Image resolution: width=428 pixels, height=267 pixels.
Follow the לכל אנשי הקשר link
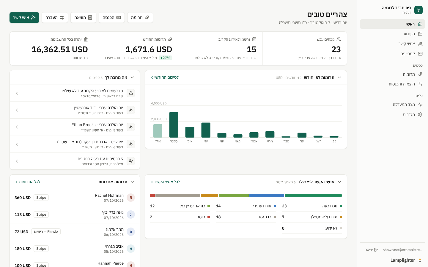tap(165, 182)
